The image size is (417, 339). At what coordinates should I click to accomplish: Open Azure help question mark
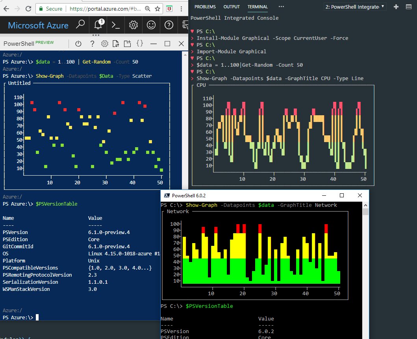point(169,25)
